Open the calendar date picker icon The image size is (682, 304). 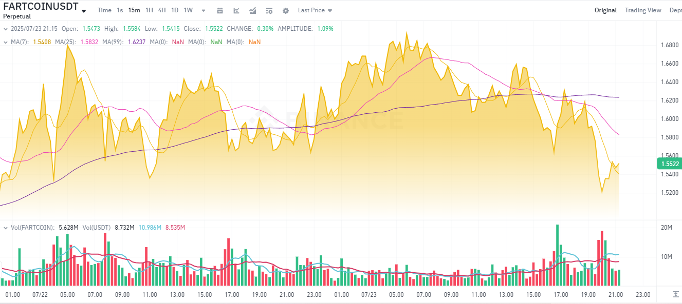point(220,10)
